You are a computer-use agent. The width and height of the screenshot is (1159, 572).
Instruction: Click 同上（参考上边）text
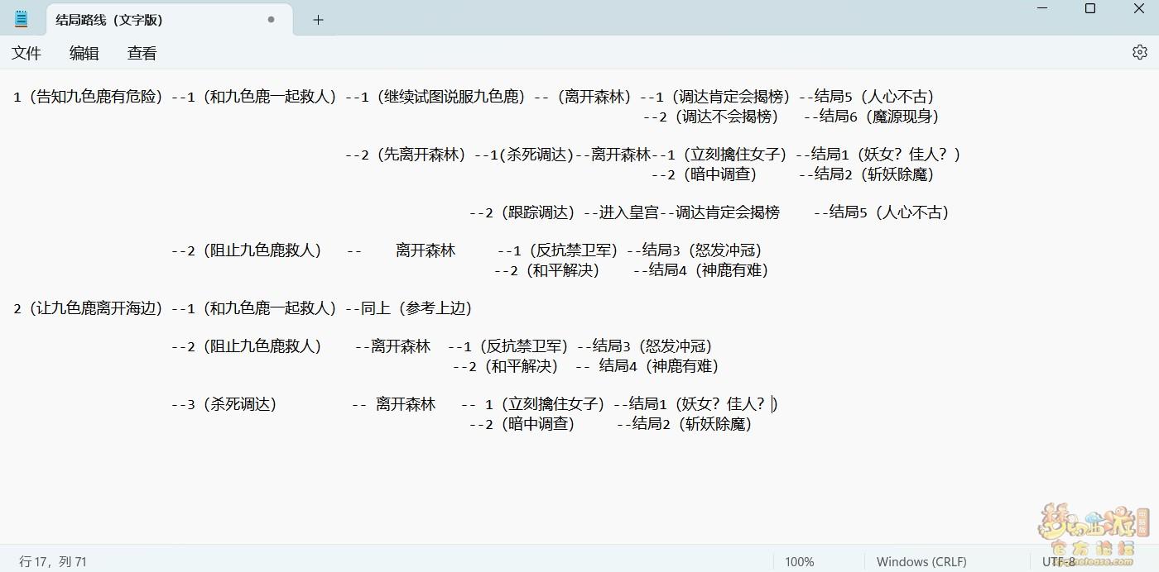[416, 308]
